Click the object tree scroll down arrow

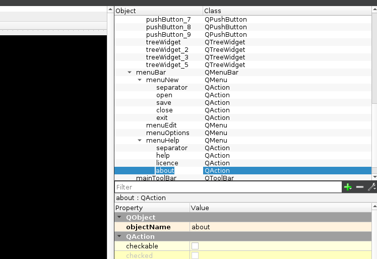pos(374,177)
